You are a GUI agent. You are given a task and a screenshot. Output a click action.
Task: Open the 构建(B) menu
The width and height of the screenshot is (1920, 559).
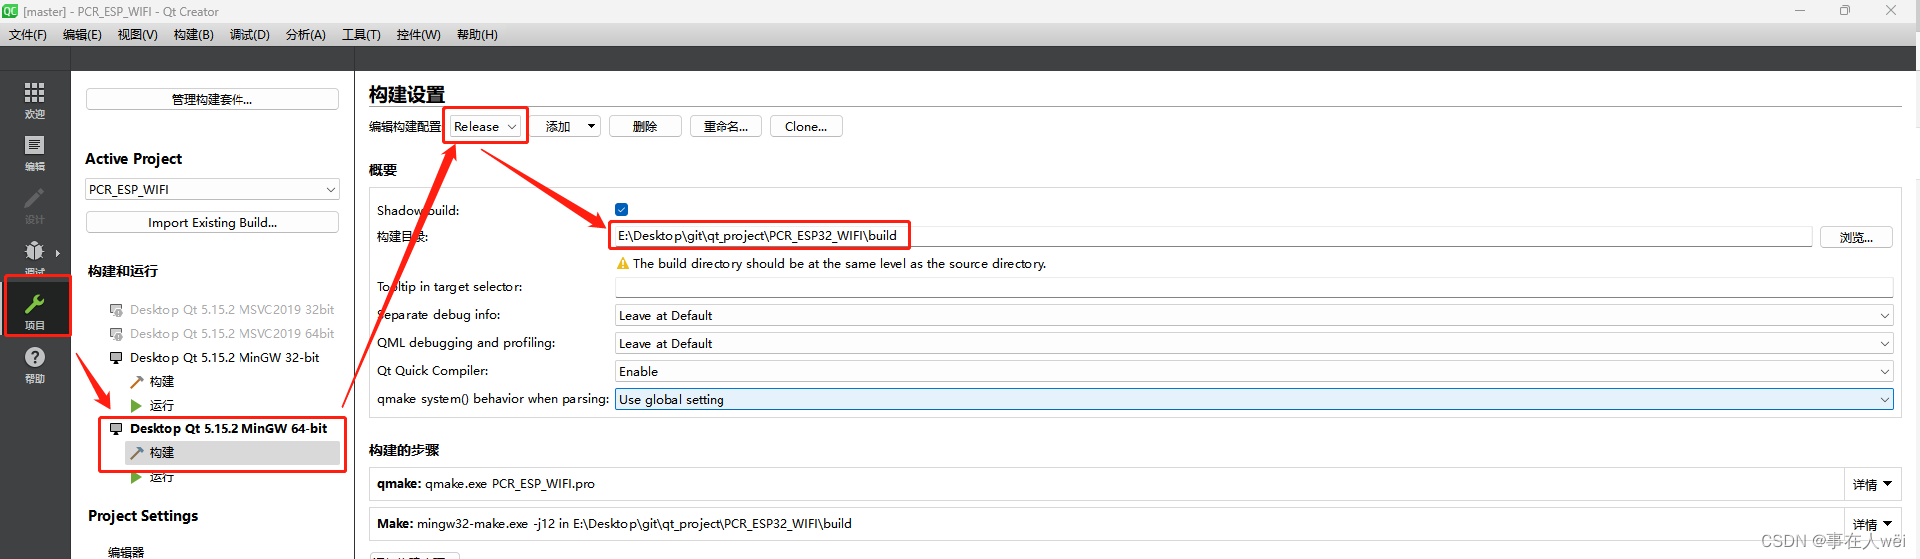pyautogui.click(x=194, y=35)
